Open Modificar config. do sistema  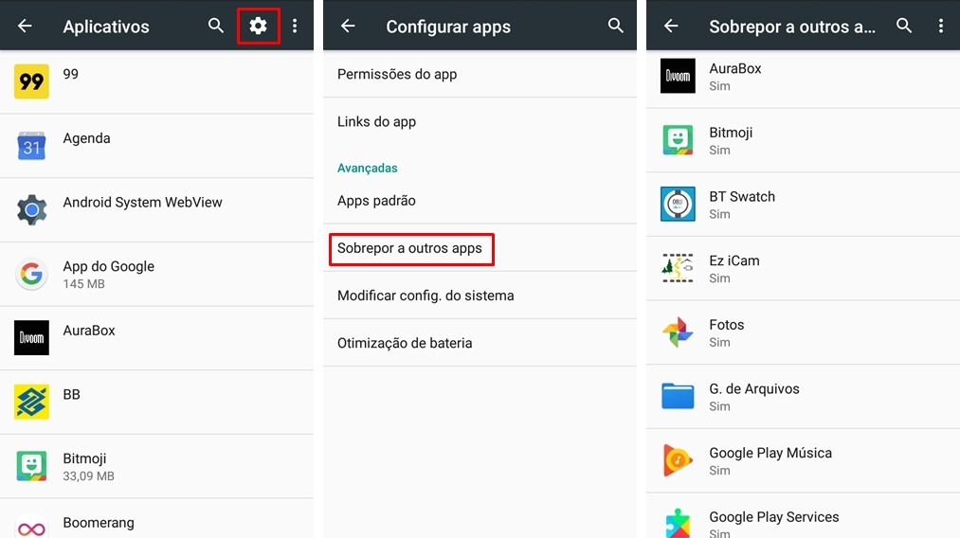480,296
